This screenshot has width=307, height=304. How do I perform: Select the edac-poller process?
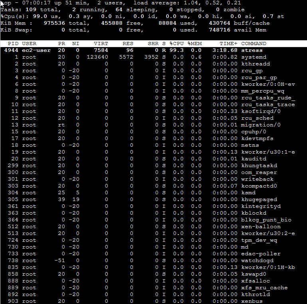click(x=261, y=254)
